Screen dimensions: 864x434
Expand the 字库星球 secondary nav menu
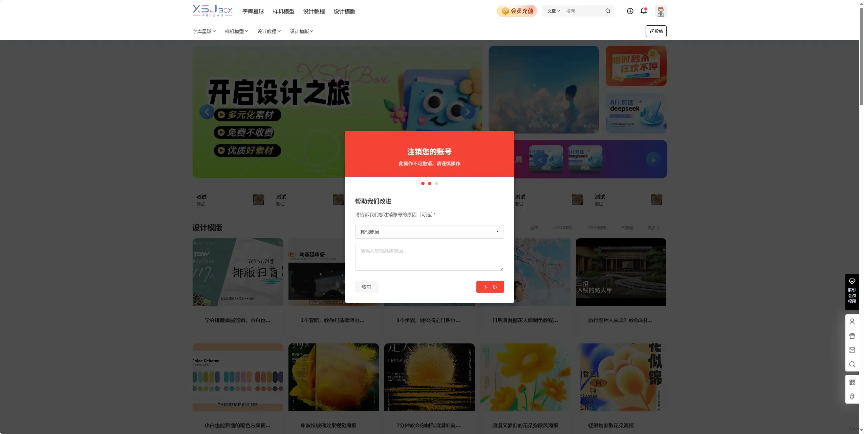(203, 31)
